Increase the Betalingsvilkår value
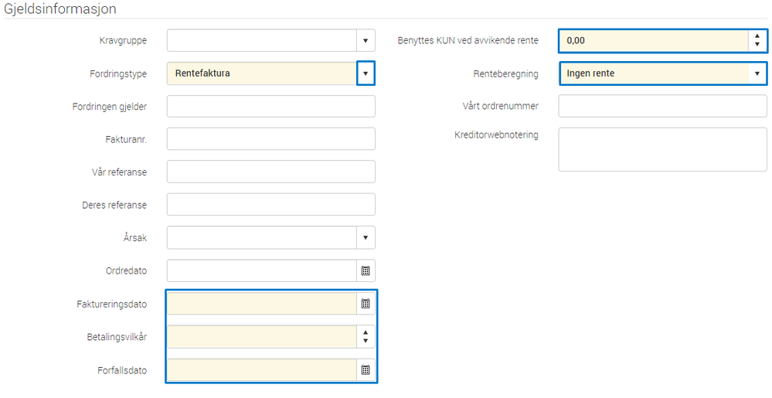 coord(366,332)
